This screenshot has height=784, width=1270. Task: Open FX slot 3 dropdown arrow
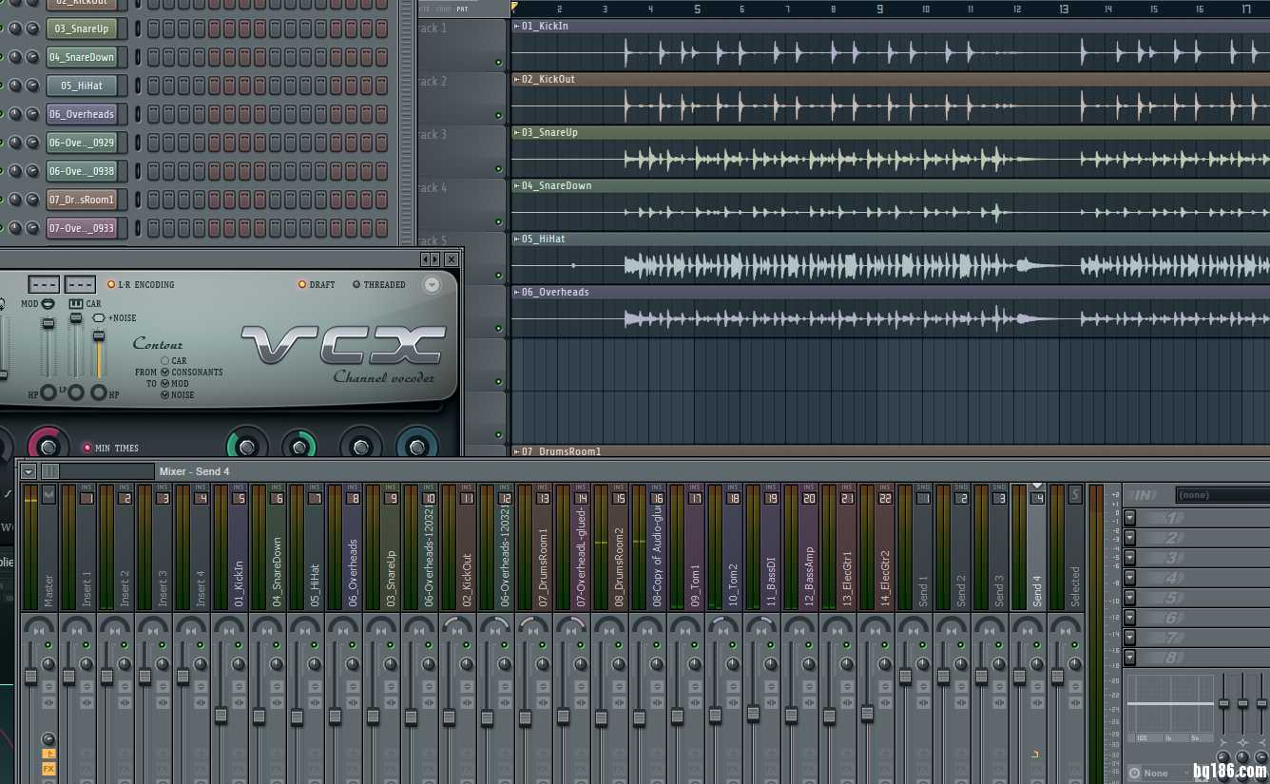(x=1129, y=558)
